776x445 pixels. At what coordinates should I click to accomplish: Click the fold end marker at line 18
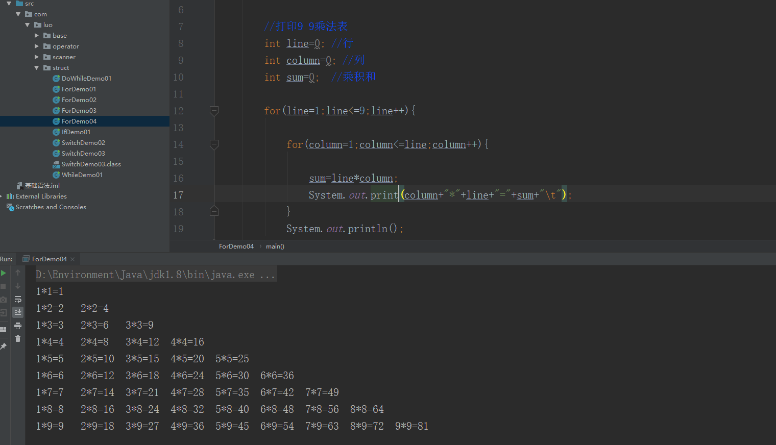click(214, 211)
